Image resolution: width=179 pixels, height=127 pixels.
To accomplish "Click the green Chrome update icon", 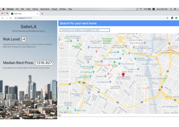I will pyautogui.click(x=176, y=18).
